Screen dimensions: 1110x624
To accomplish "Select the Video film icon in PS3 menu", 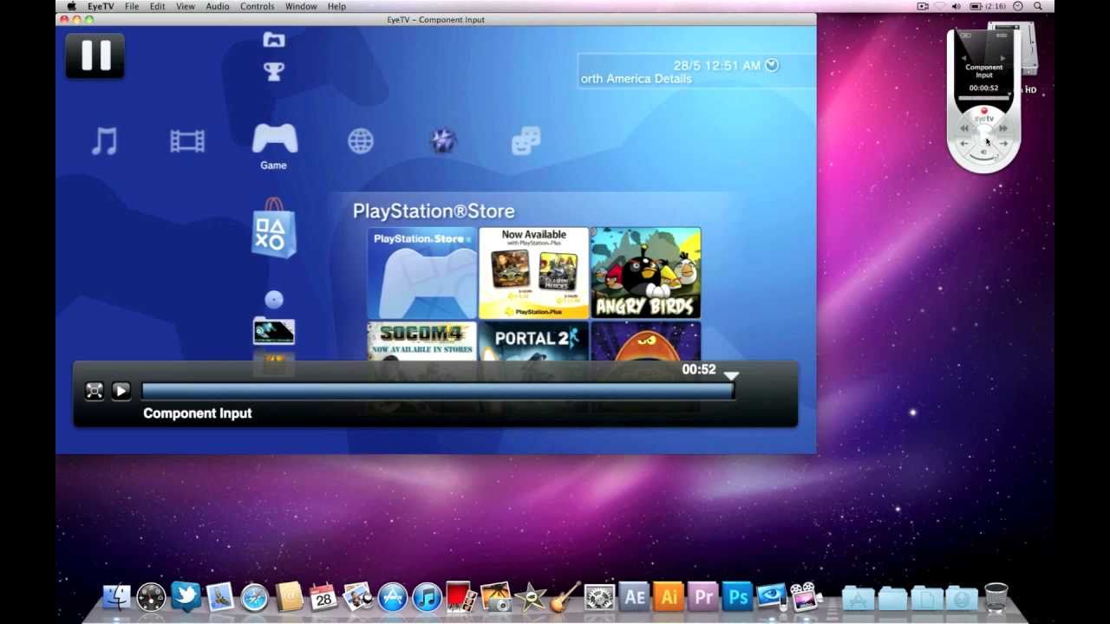I will (187, 140).
